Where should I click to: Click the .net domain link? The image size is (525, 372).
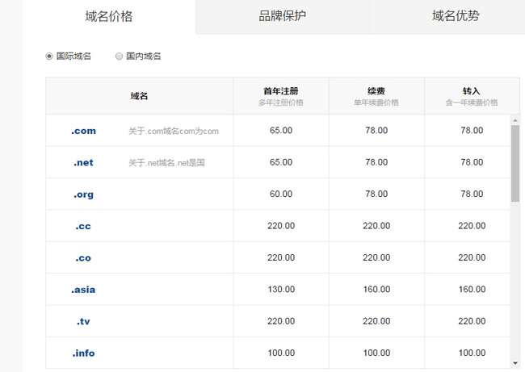click(83, 162)
